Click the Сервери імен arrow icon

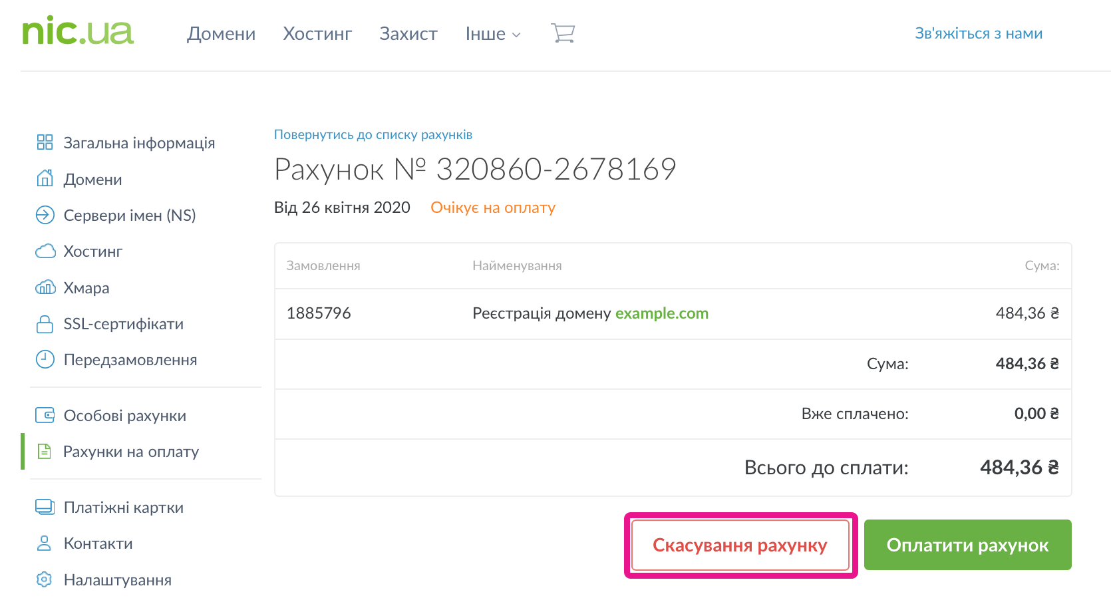point(45,215)
